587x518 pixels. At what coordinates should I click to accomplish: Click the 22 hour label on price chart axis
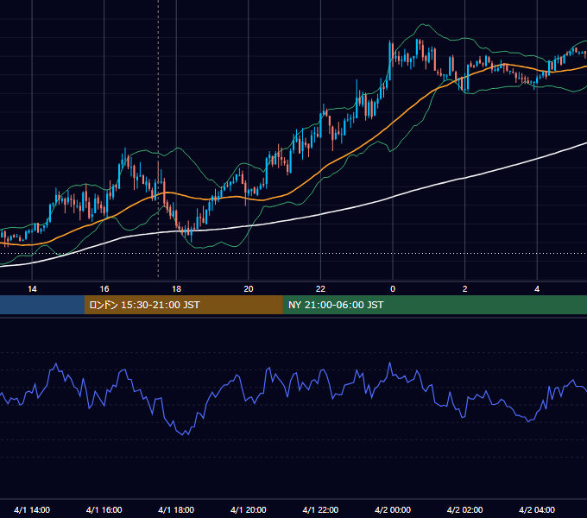[320, 289]
